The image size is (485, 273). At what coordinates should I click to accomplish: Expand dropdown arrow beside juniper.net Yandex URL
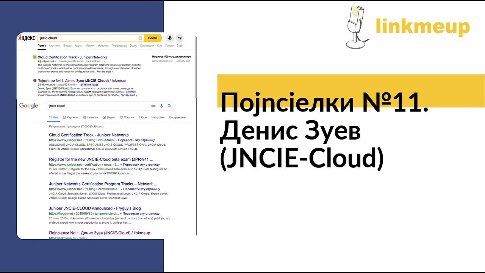pos(105,61)
